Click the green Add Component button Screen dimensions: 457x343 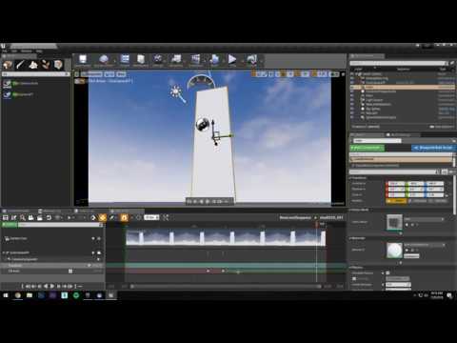tap(368, 148)
